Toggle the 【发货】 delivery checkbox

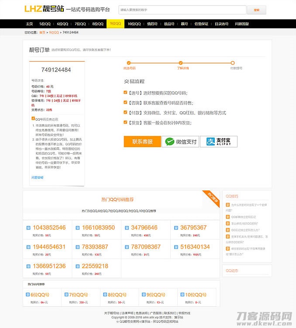tap(125, 122)
